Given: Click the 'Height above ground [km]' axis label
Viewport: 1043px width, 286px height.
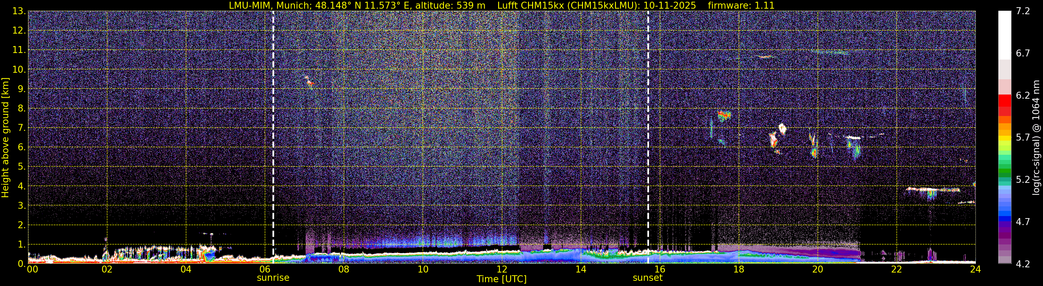Looking at the screenshot, I should 5,137.
